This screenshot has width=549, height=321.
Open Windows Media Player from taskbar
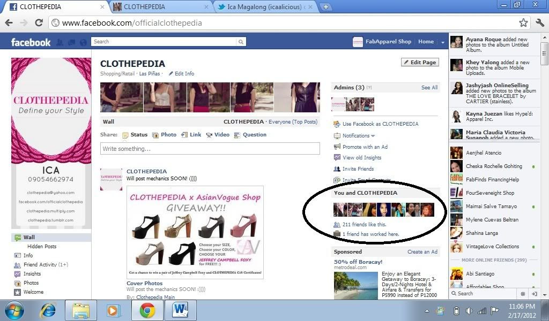point(114,310)
